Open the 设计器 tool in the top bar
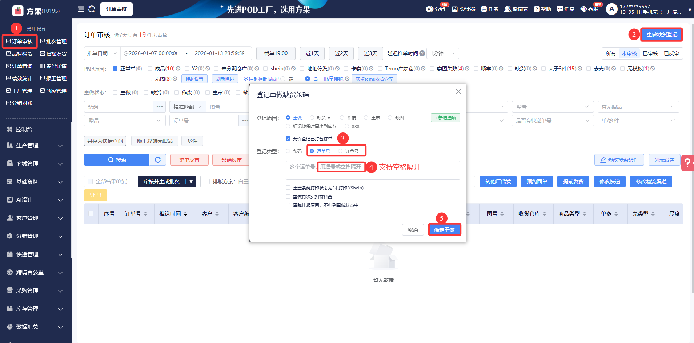The width and height of the screenshot is (694, 343). click(x=464, y=9)
